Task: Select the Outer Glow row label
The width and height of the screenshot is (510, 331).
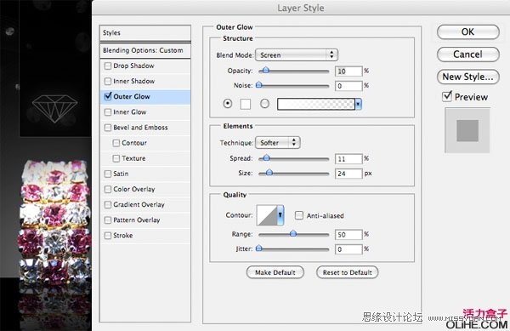Action: pos(132,97)
